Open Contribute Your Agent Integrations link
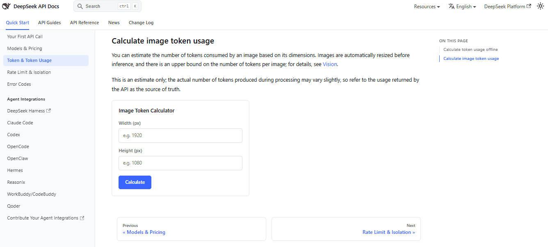548x247 pixels. click(x=46, y=218)
